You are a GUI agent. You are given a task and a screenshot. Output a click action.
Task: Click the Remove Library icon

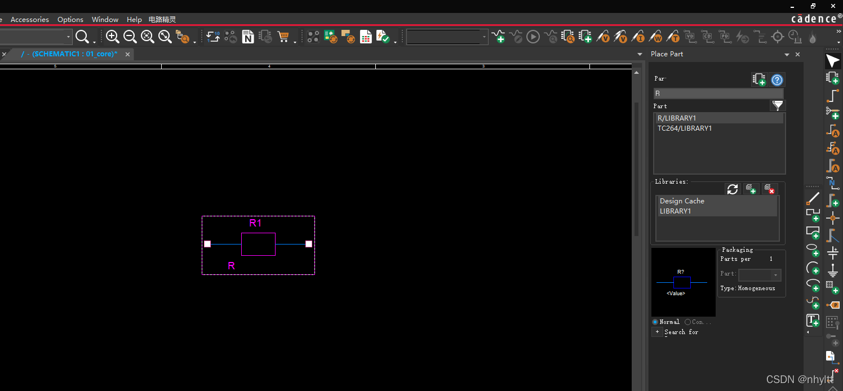(x=769, y=189)
